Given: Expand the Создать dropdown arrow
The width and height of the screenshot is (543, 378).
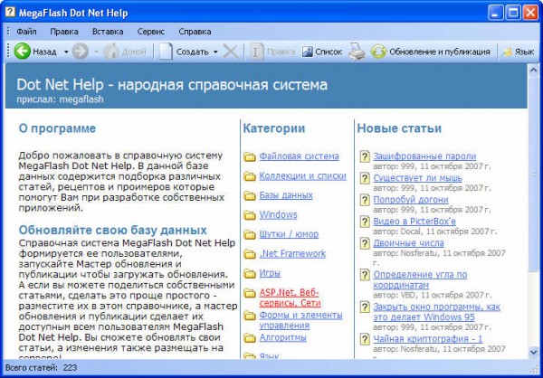Looking at the screenshot, I should click(215, 52).
